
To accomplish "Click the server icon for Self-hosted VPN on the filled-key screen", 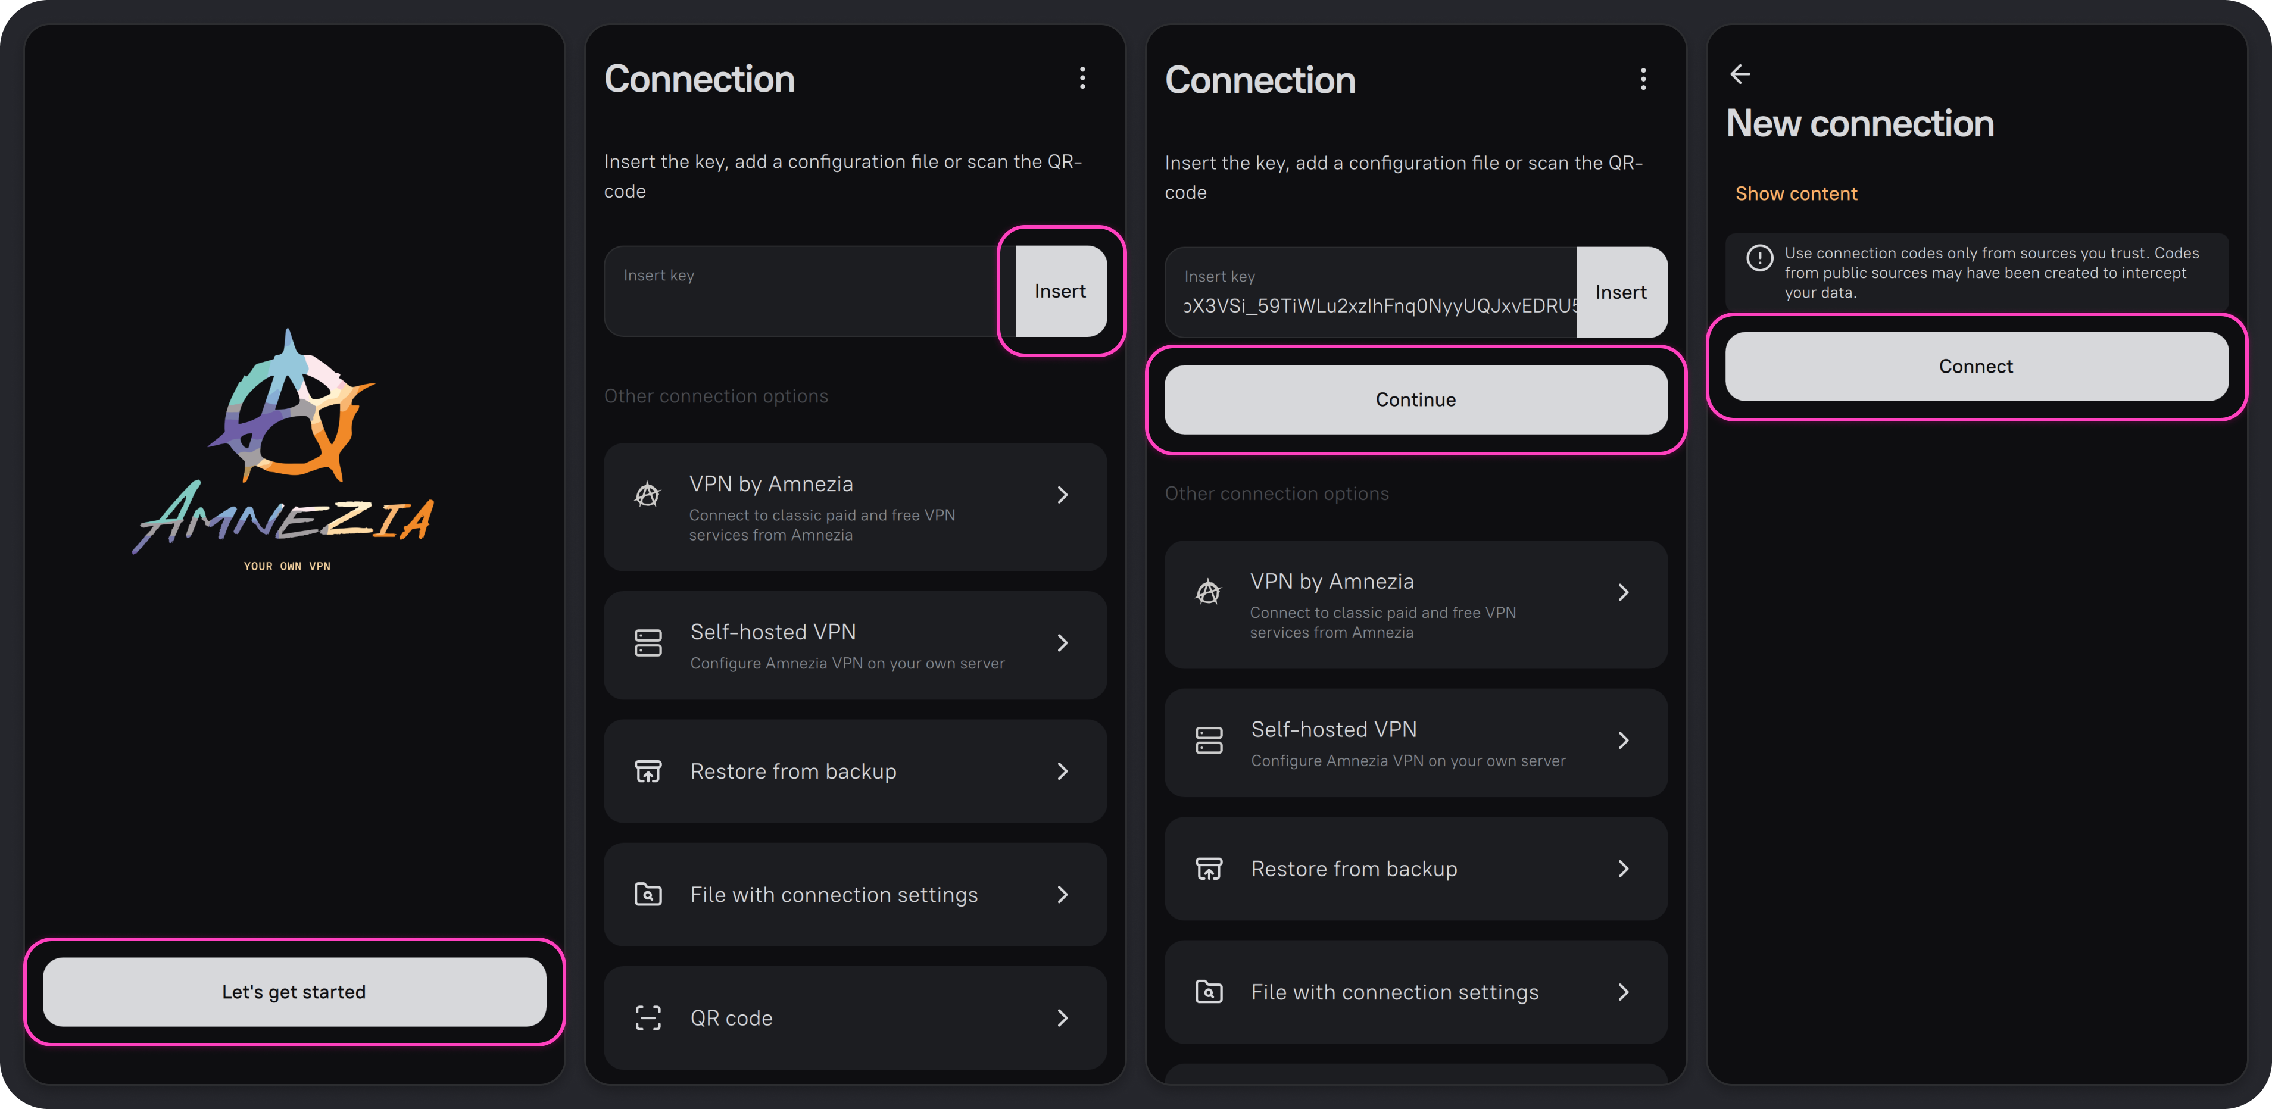I will pyautogui.click(x=1208, y=741).
